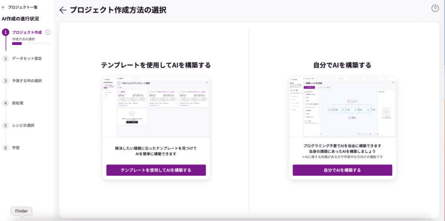Image resolution: width=445 pixels, height=221 pixels.
Task: Go back to プロジェクト一覧
Action: (x=20, y=7)
